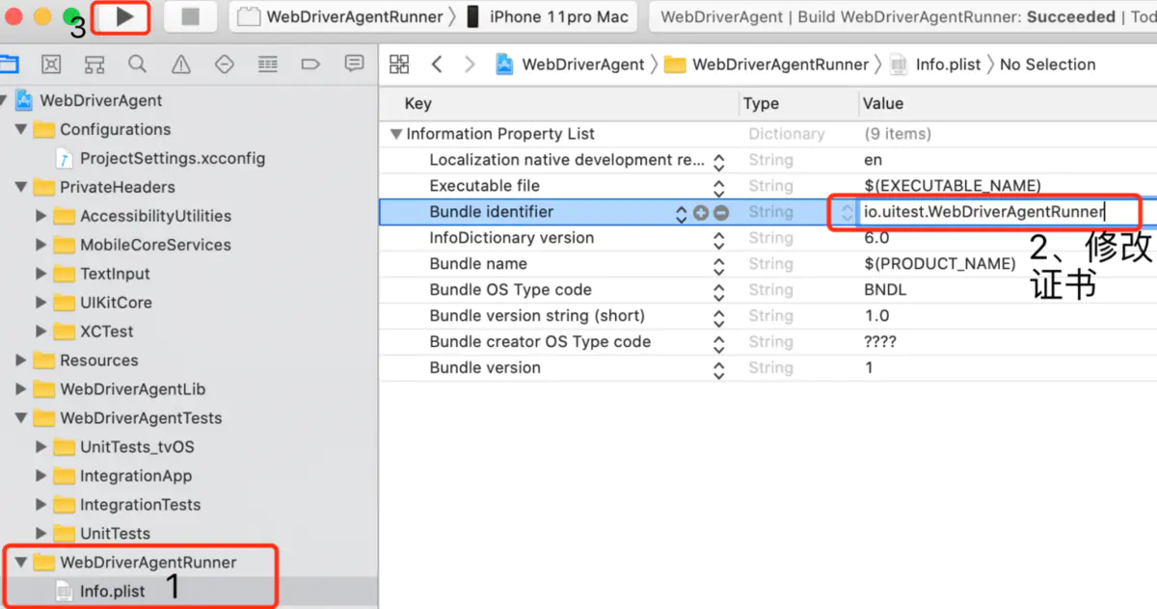
Task: Collapse the PrivateHeaders group
Action: [x=21, y=187]
